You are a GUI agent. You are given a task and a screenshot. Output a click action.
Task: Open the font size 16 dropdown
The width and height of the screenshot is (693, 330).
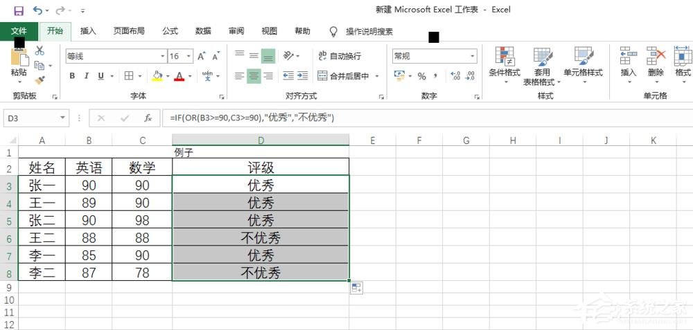click(188, 56)
